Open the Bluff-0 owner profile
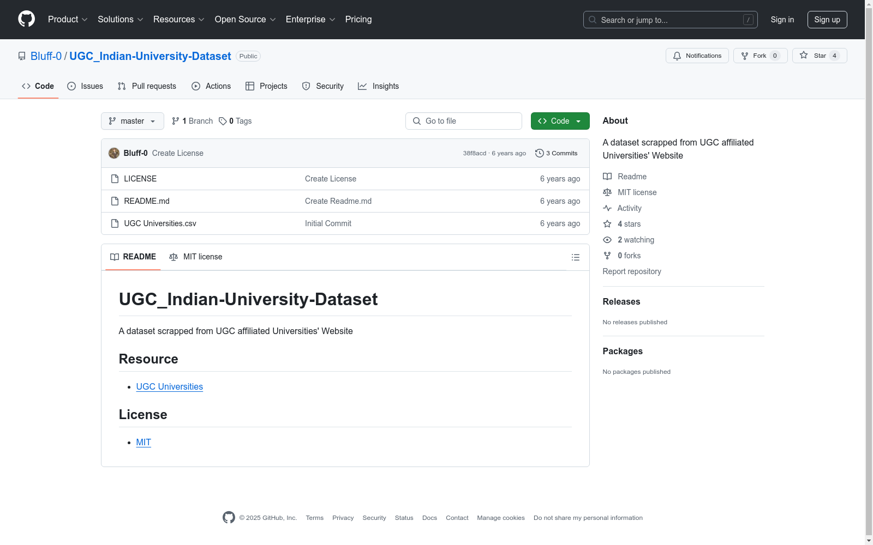The image size is (873, 545). 46,56
